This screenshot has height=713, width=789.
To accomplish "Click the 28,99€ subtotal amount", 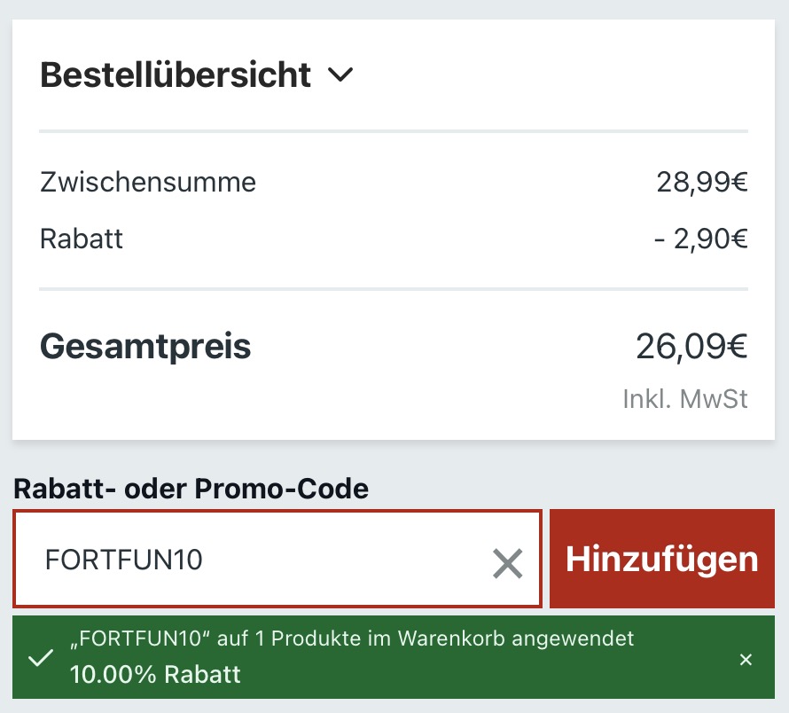I will pyautogui.click(x=702, y=182).
